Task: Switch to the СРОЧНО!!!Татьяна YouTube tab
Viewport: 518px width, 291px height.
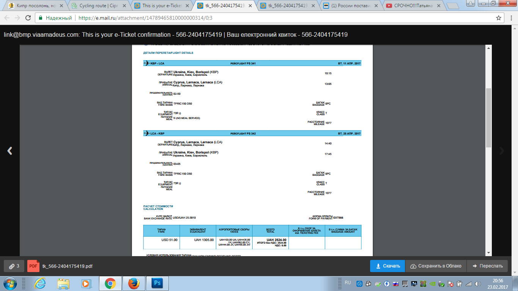Action: 413,6
